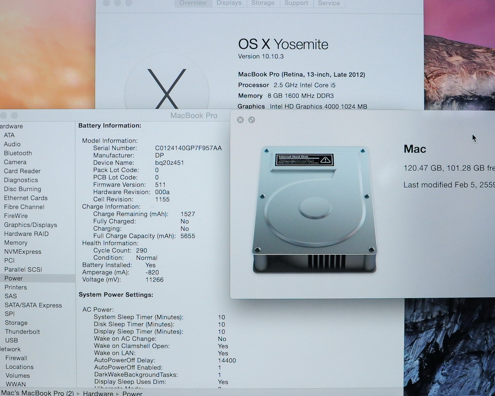
Task: Click the Full Charge Capacity value 5655
Action: click(188, 236)
